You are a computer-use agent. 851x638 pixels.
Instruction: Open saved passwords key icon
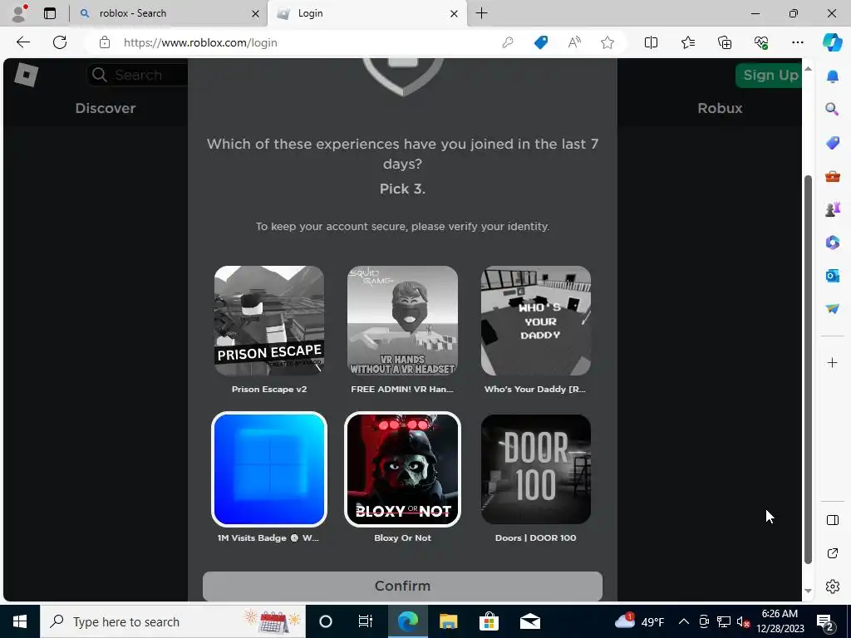pos(508,42)
